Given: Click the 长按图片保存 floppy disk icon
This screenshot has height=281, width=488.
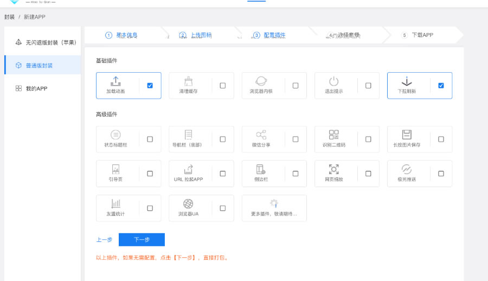Looking at the screenshot, I should [407, 135].
